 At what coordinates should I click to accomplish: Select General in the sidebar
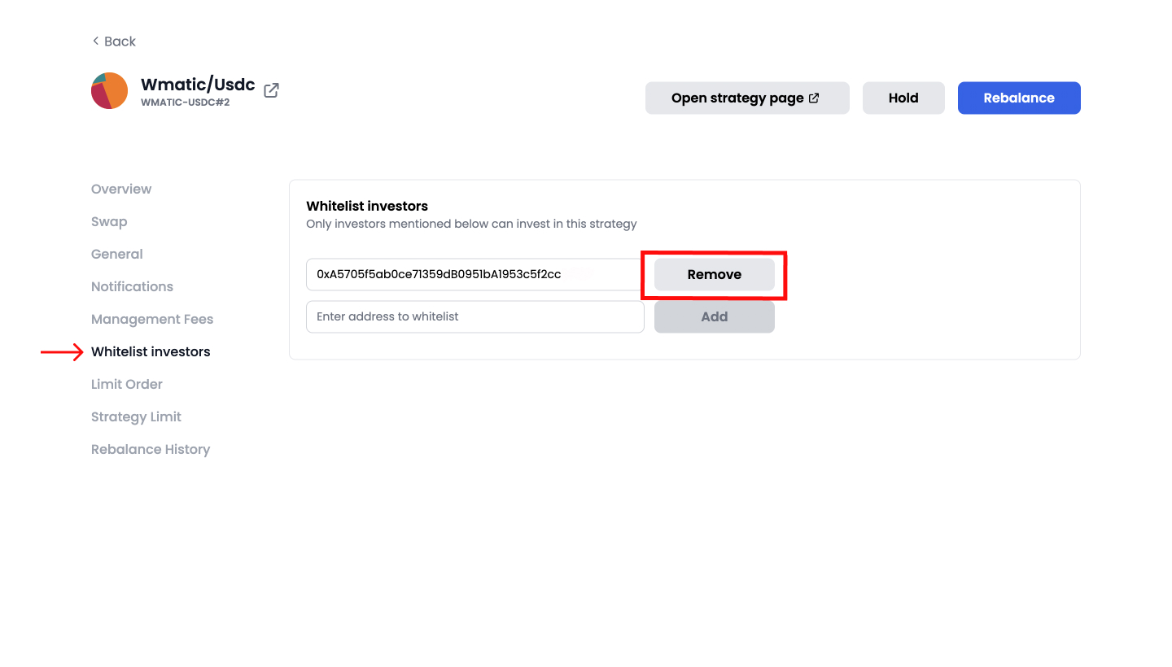(x=117, y=255)
